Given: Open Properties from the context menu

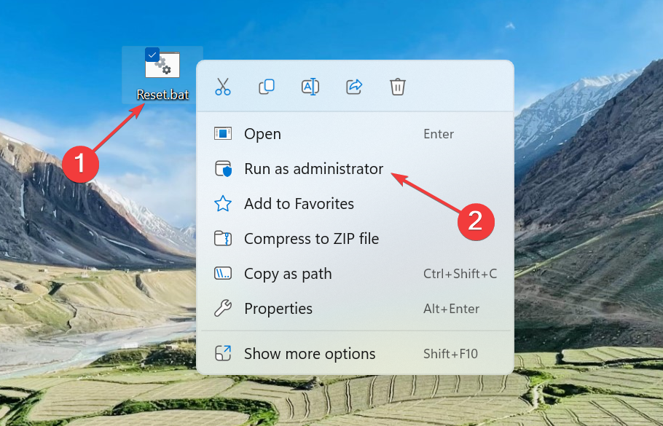Looking at the screenshot, I should click(356, 309).
